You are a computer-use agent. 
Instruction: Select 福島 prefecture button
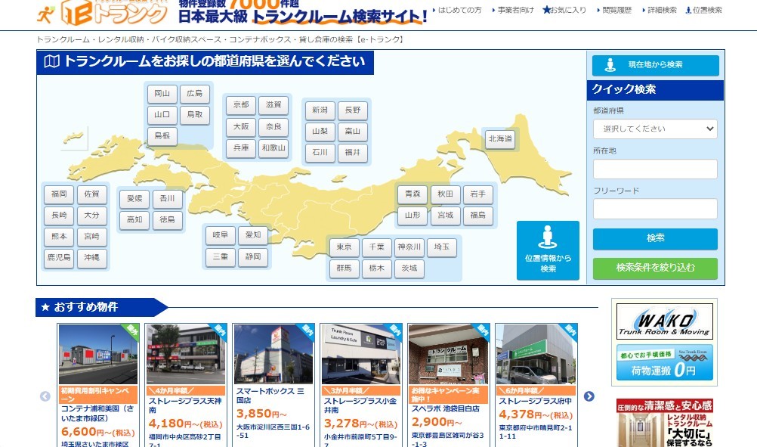tap(478, 215)
